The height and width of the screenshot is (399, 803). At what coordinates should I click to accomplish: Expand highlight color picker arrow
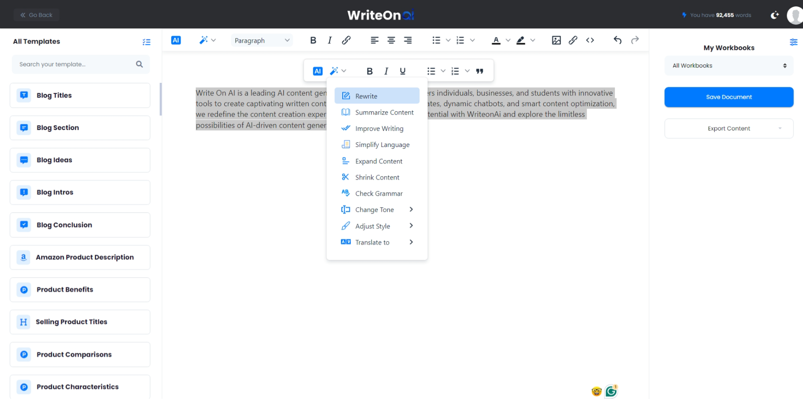(x=533, y=40)
